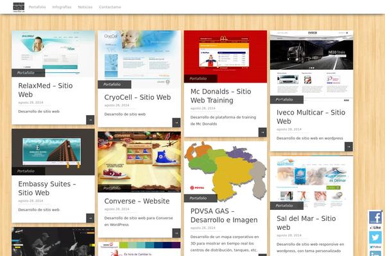The image size is (385, 256).
Task: Open the PDVSA Venezuela map thumbnail
Action: click(x=225, y=172)
